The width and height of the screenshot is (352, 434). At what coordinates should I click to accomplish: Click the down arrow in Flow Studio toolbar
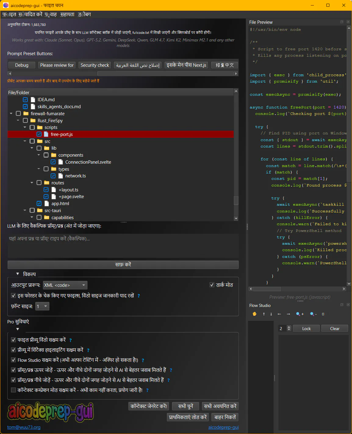point(271,314)
